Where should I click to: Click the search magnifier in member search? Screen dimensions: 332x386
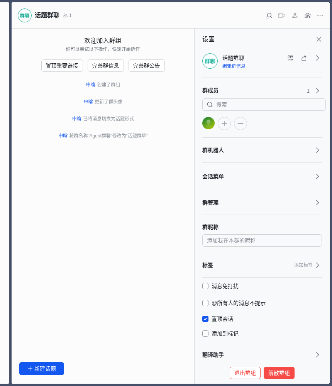(x=210, y=105)
